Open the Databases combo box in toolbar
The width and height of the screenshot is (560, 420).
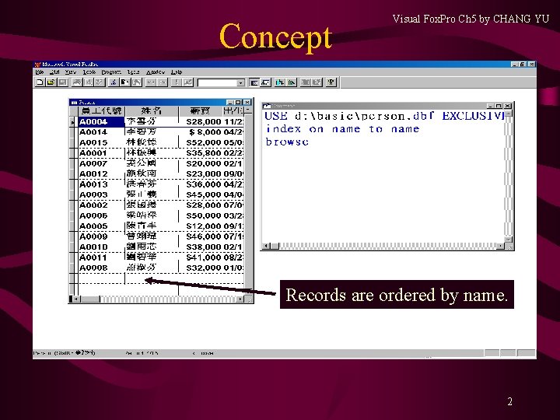240,83
